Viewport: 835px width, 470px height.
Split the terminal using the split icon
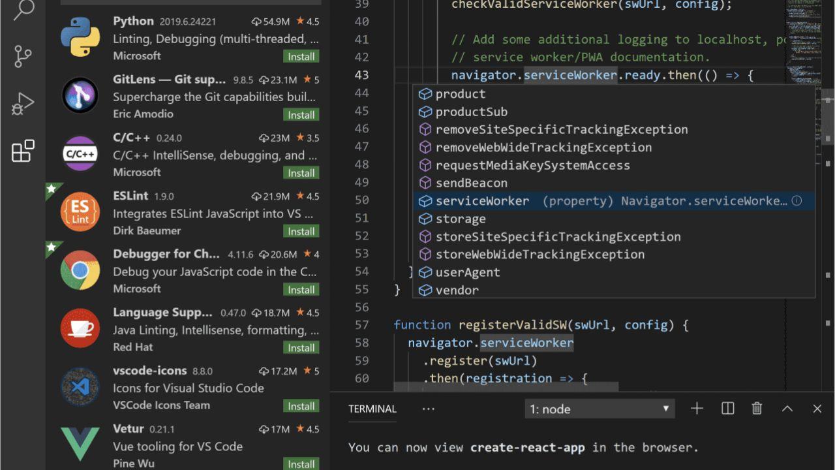(727, 409)
